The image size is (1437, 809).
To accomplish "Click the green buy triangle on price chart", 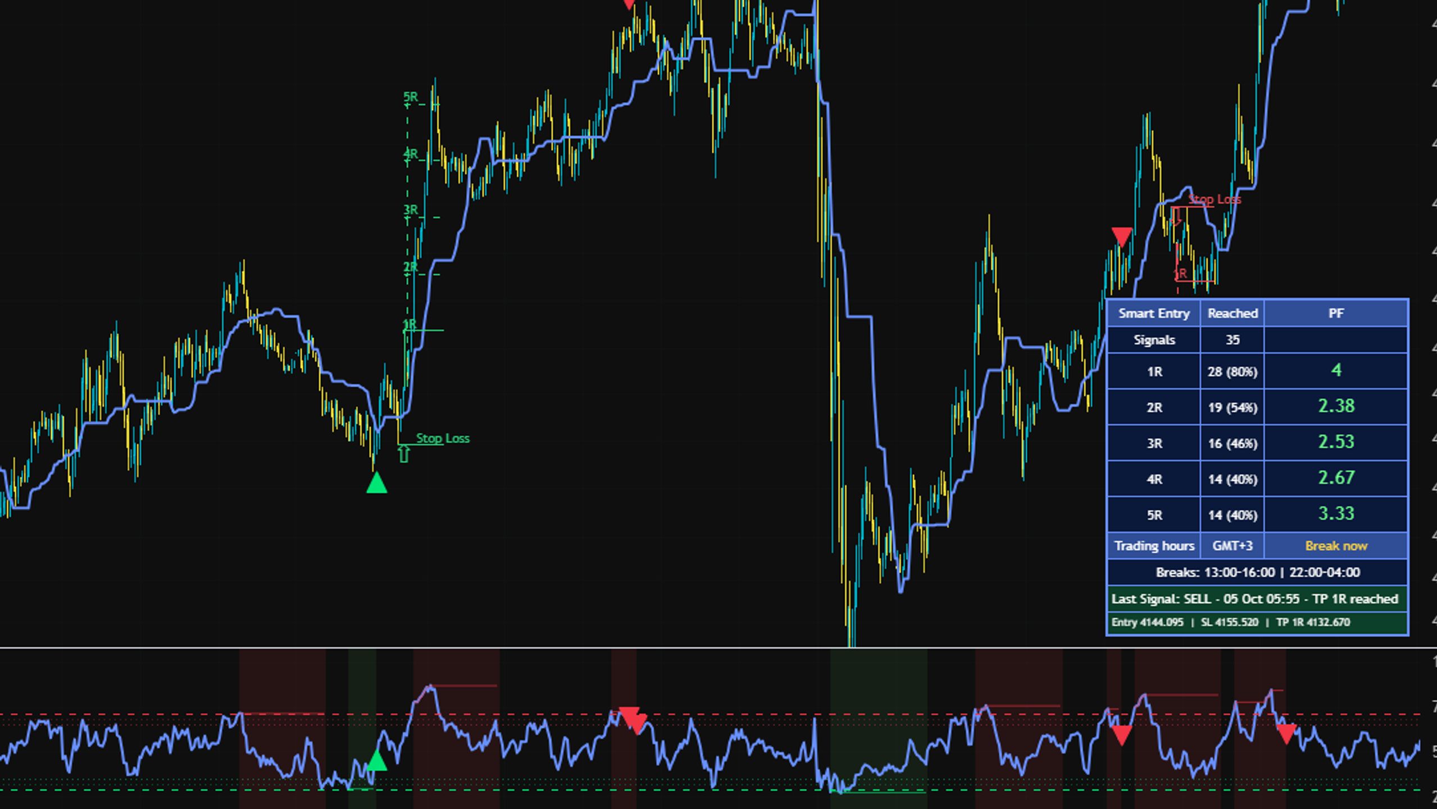I will coord(376,483).
